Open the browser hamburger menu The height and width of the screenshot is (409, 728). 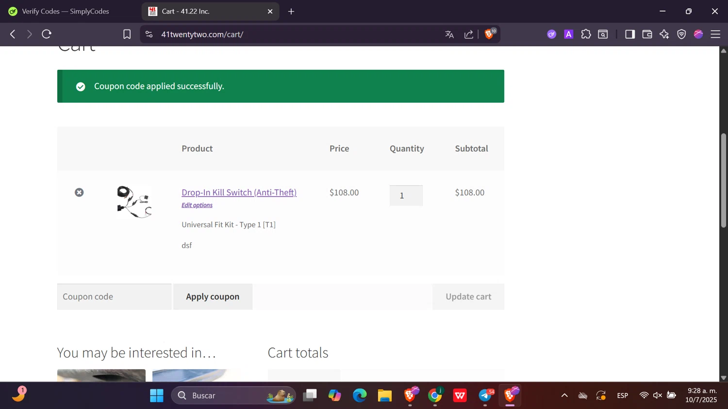[715, 34]
